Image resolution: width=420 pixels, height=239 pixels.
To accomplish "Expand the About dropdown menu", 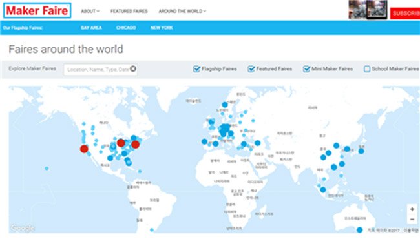I will click(90, 11).
